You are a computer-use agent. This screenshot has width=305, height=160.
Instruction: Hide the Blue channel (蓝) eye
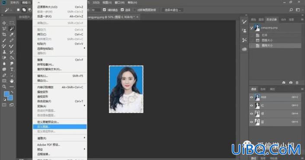[251, 122]
